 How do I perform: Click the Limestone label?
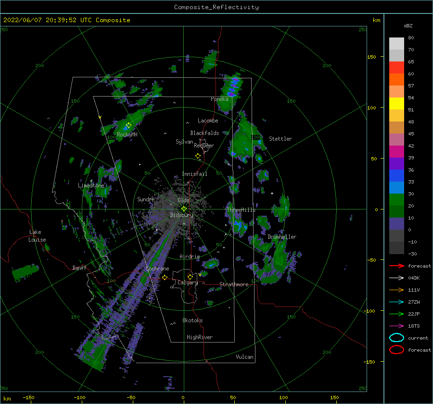[x=91, y=185]
